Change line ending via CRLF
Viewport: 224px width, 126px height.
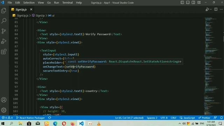[174, 118]
